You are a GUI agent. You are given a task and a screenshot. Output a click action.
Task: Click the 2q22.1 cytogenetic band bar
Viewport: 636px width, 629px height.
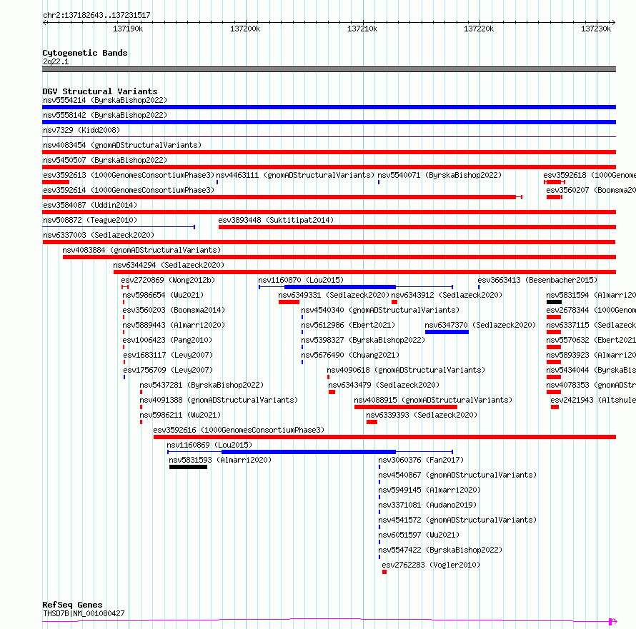pos(329,69)
